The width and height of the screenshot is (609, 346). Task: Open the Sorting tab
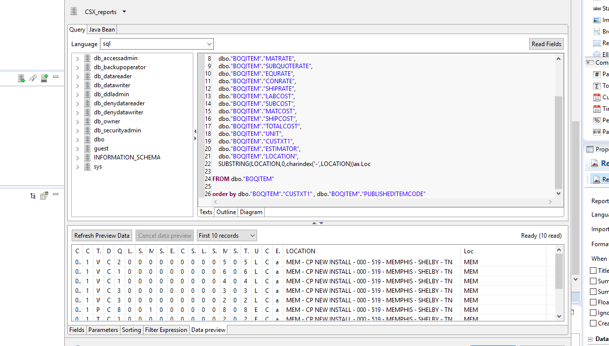[x=132, y=330]
